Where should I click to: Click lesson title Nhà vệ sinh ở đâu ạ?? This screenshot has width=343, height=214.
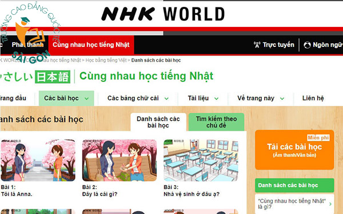(192, 194)
